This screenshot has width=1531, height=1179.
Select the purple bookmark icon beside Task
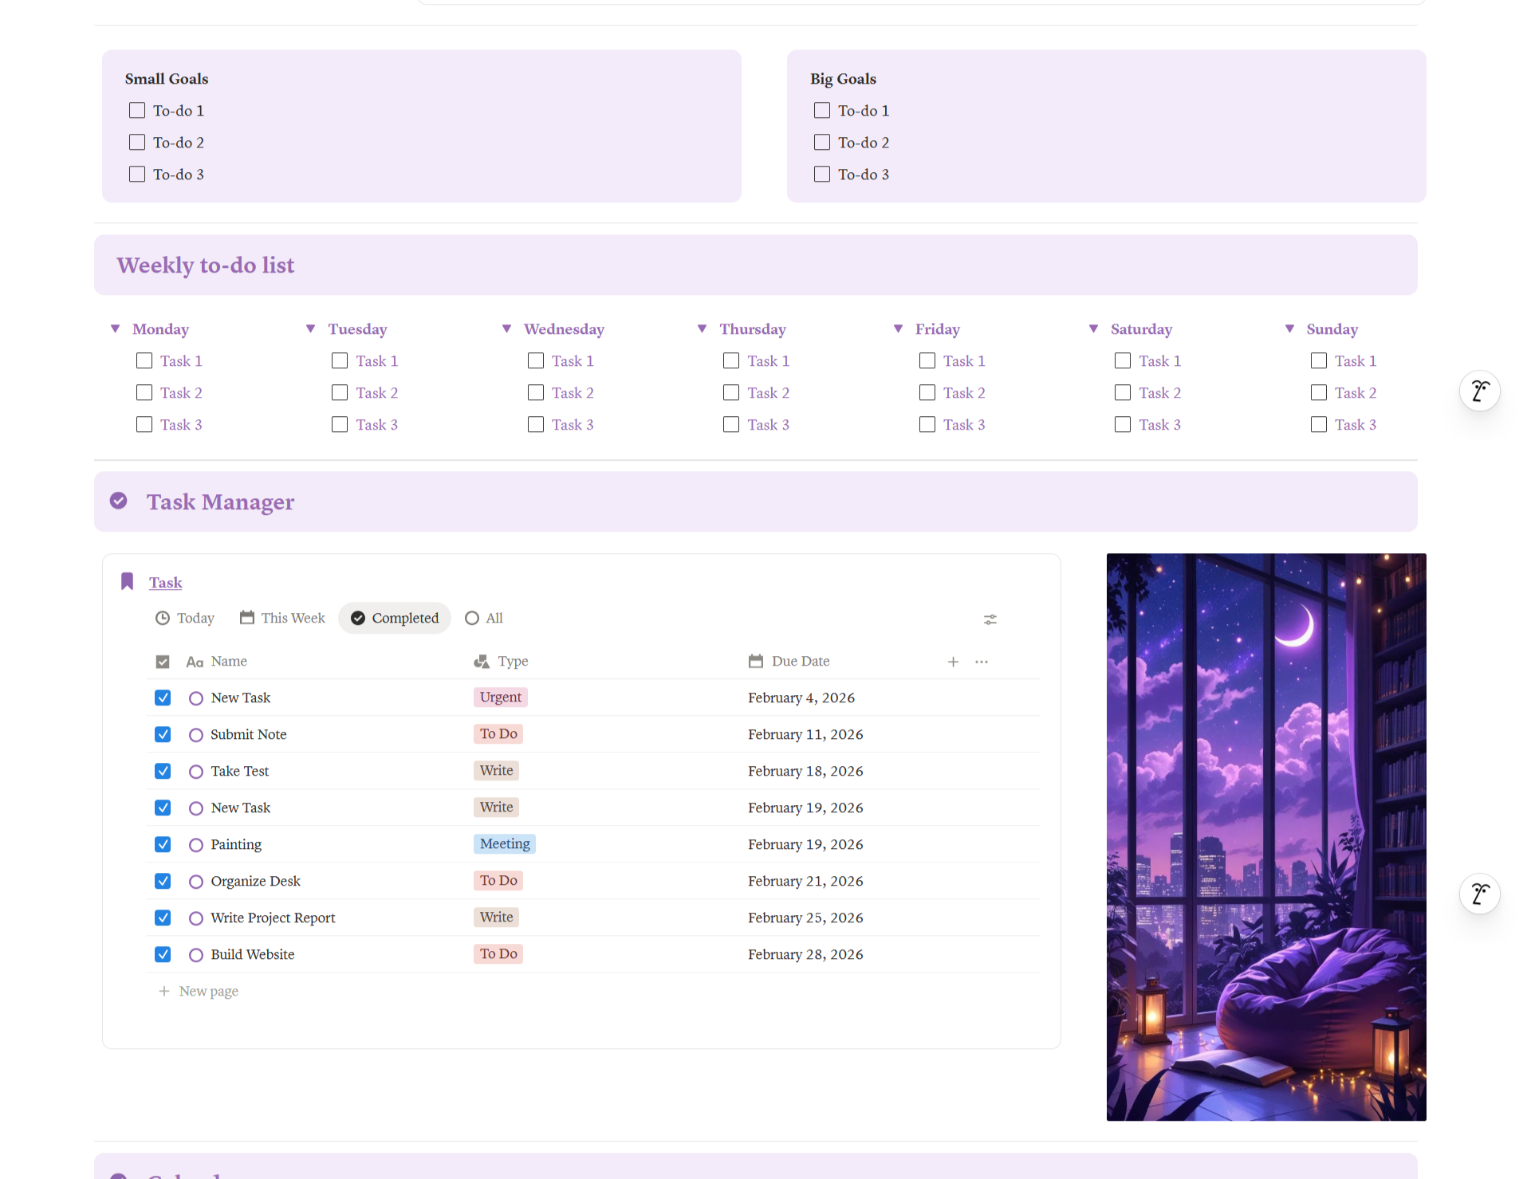point(127,581)
